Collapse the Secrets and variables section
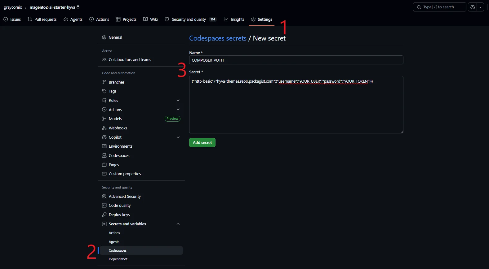This screenshot has width=489, height=269. (178, 224)
